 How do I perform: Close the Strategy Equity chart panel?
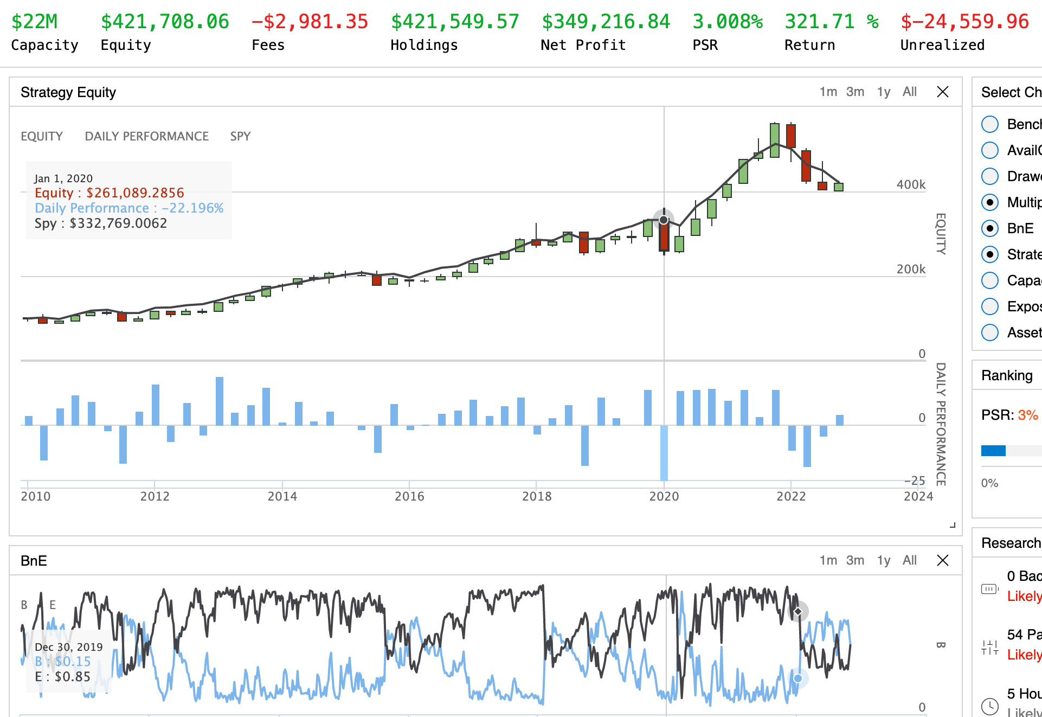pyautogui.click(x=943, y=92)
